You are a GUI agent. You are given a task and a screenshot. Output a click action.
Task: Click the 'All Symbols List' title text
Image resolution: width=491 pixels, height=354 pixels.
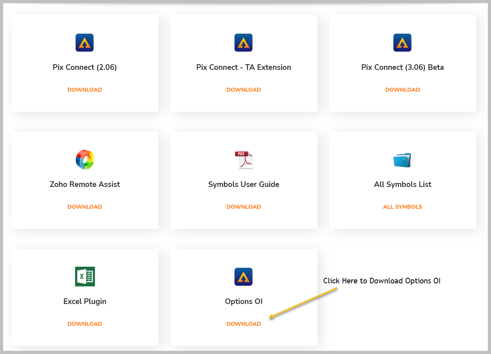402,185
